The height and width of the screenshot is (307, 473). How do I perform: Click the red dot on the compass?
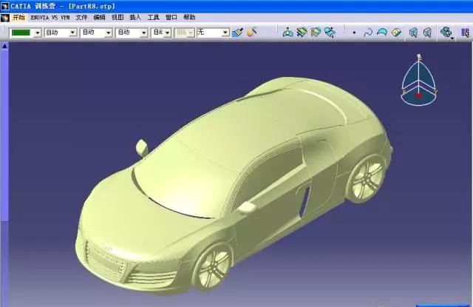[418, 95]
